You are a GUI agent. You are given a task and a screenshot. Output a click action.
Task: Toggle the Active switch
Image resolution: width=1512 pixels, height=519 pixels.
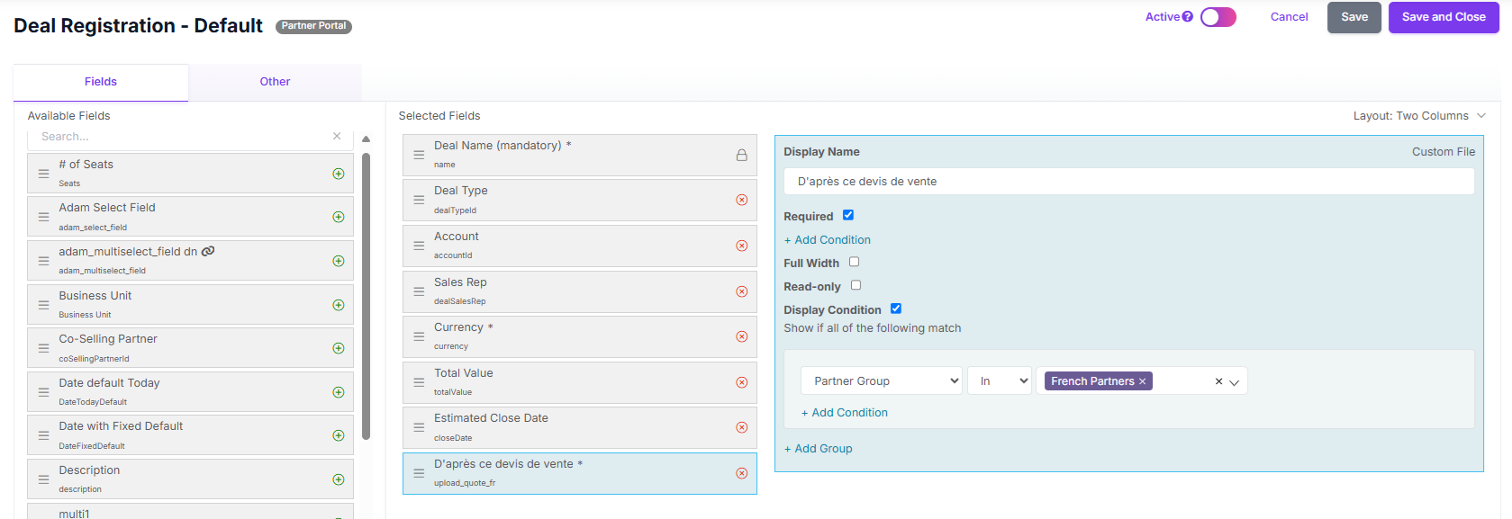coord(1218,17)
